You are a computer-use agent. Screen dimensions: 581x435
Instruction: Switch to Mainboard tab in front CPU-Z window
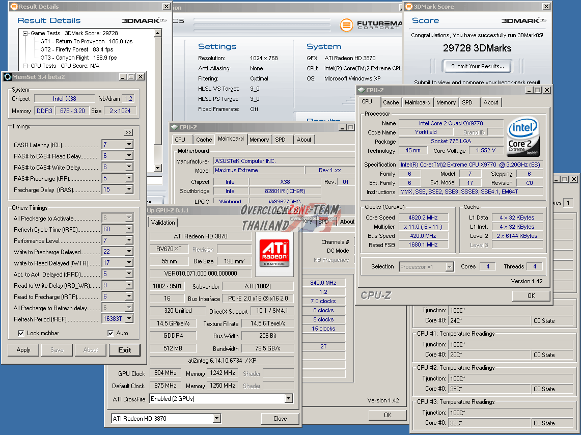(x=418, y=102)
